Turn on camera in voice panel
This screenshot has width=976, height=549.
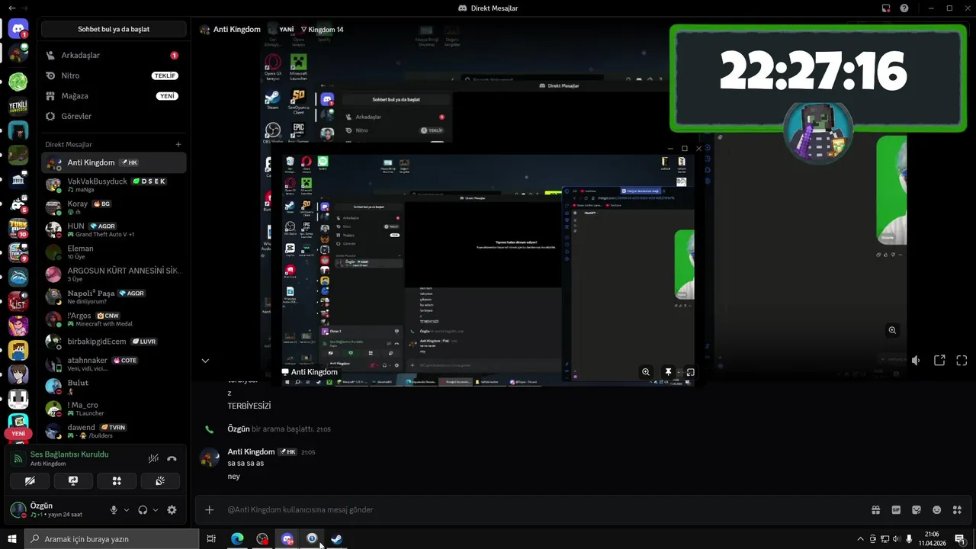(30, 481)
